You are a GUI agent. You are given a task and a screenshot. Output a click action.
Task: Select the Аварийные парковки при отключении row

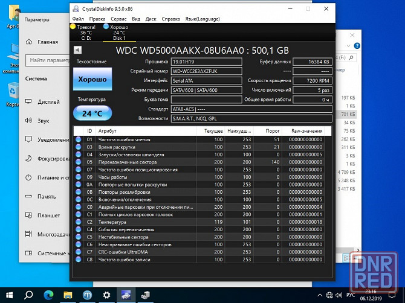coord(199,207)
